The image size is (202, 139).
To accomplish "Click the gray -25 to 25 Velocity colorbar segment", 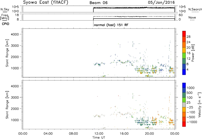I will pos(184,105).
